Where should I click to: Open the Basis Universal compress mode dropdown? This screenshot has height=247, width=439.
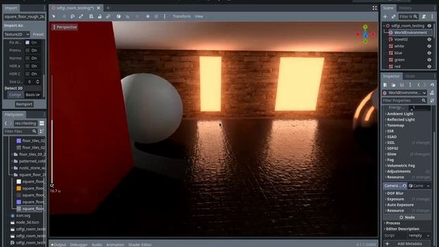[x=32, y=95]
